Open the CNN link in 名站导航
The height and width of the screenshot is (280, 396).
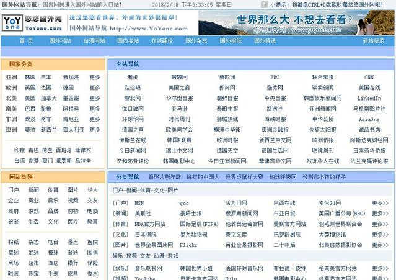point(369,77)
